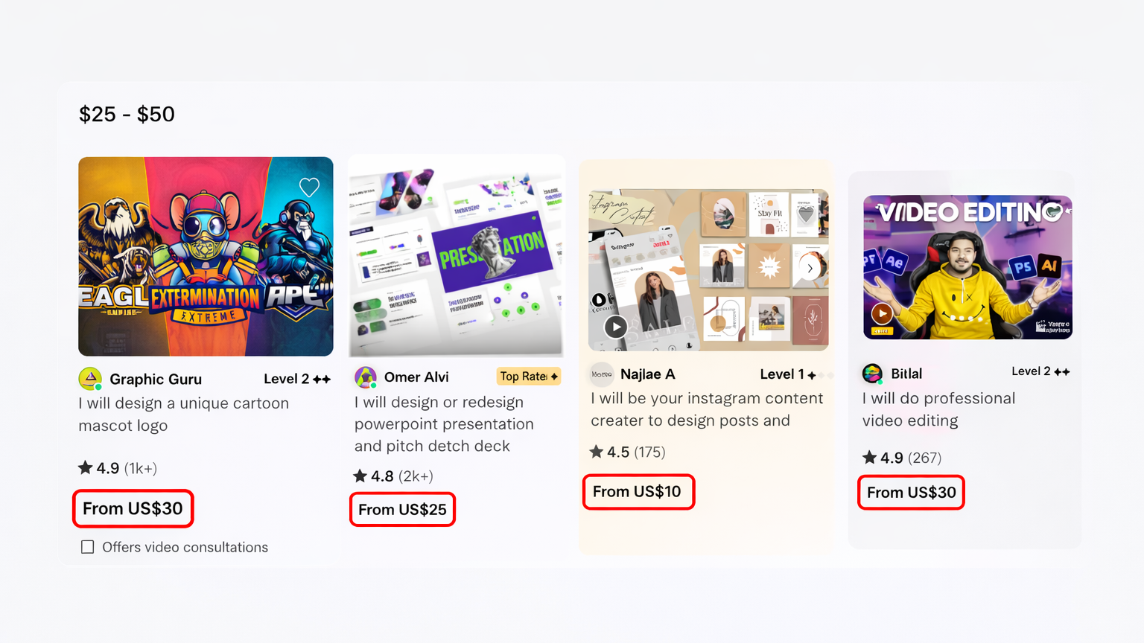This screenshot has width=1144, height=643.
Task: Click Graphic Guru's profile avatar
Action: [x=90, y=379]
